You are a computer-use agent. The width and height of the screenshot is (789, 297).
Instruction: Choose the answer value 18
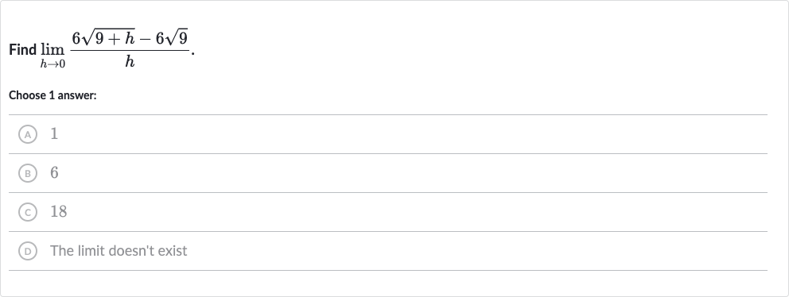(58, 211)
